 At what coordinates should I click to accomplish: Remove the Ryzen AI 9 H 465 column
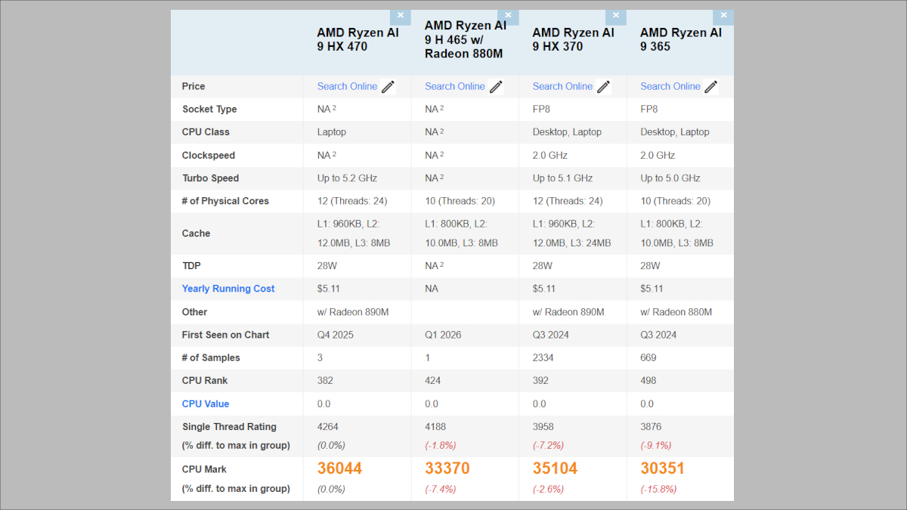pyautogui.click(x=508, y=16)
